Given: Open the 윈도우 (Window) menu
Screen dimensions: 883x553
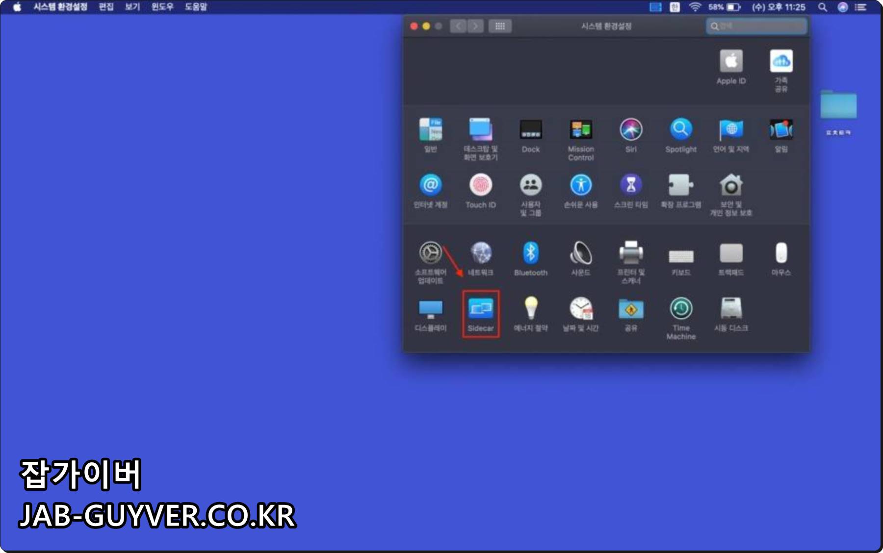Looking at the screenshot, I should pyautogui.click(x=162, y=7).
